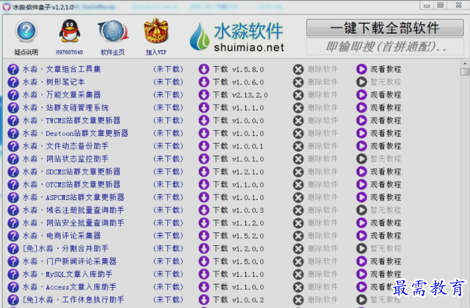Download TWCMS站群文章更新器 icon

204,121
